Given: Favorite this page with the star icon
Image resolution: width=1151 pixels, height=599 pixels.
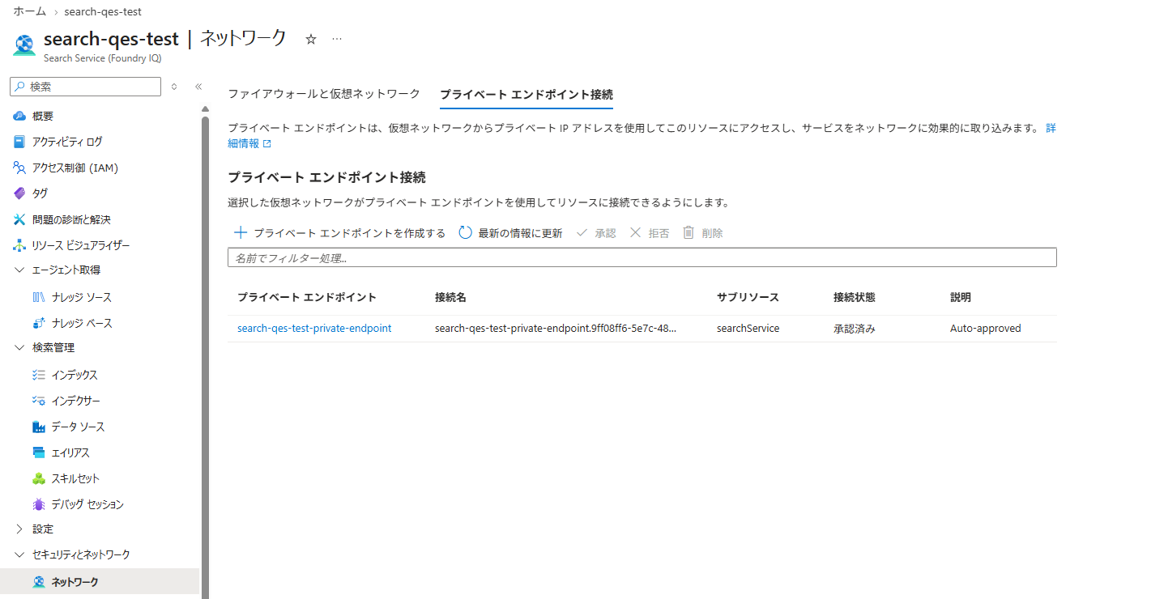Looking at the screenshot, I should point(311,39).
